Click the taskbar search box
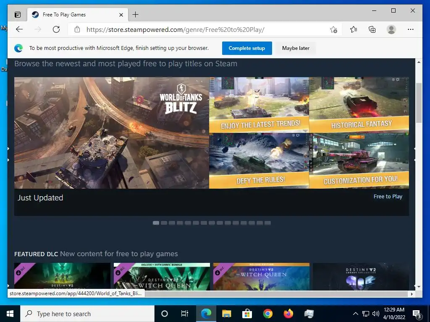430x322 pixels. point(87,314)
